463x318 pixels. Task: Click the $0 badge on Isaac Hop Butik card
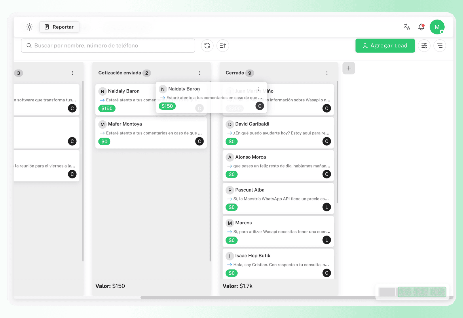click(231, 273)
